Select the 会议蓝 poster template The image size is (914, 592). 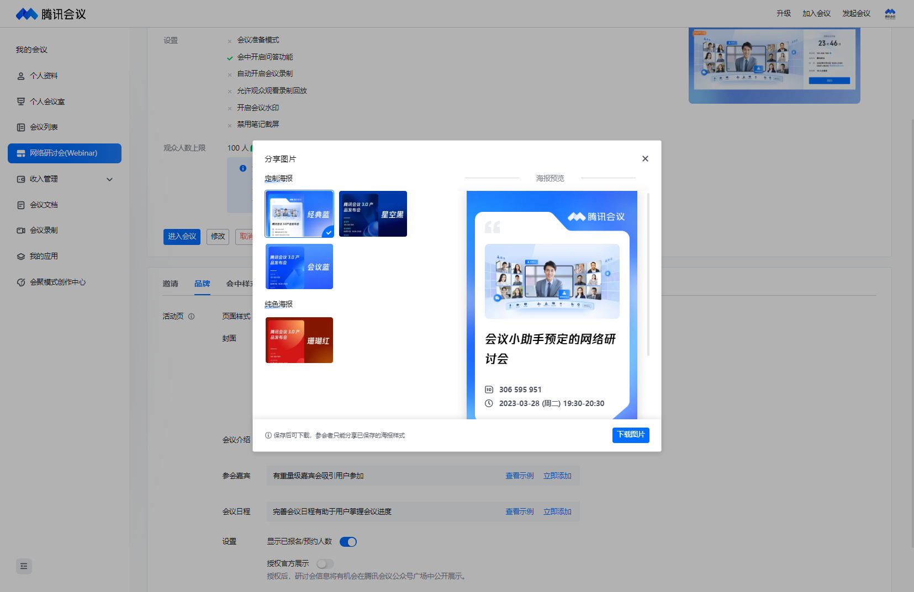pos(299,266)
